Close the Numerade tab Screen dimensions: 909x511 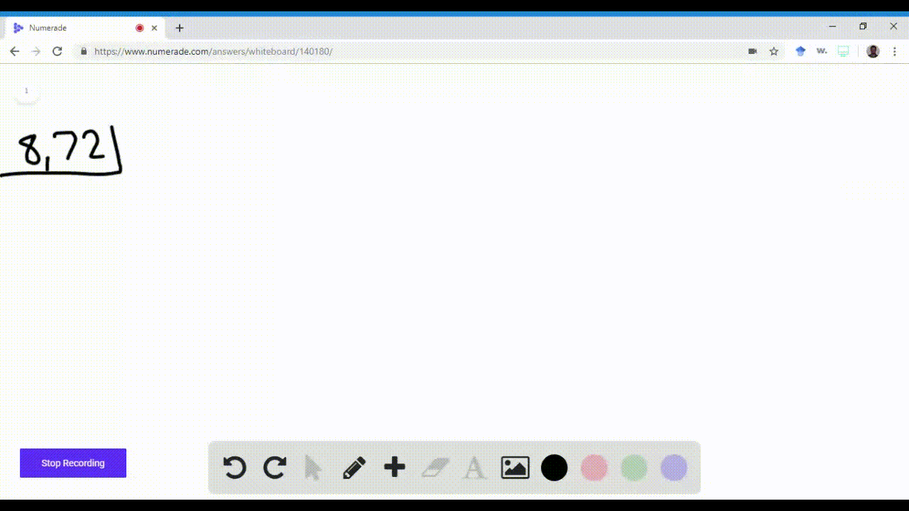tap(154, 28)
